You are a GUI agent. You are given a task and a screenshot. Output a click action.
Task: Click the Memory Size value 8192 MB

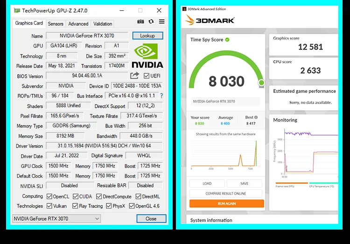point(65,136)
